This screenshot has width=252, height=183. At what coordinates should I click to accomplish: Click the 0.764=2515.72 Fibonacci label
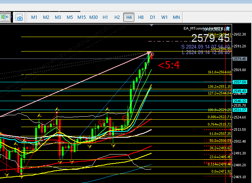(x=219, y=124)
